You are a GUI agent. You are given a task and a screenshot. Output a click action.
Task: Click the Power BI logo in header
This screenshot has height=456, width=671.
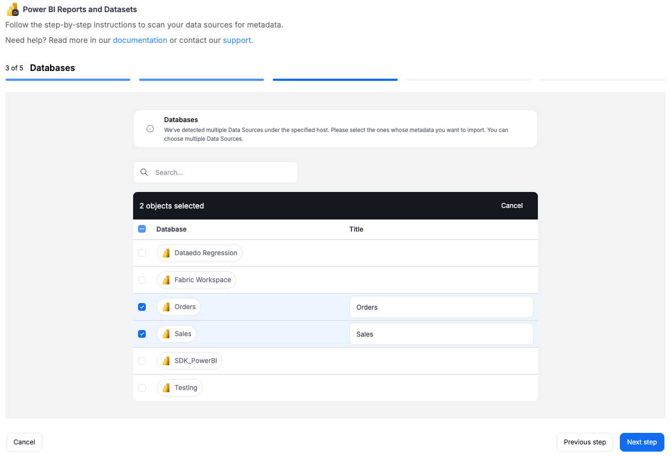(x=13, y=9)
